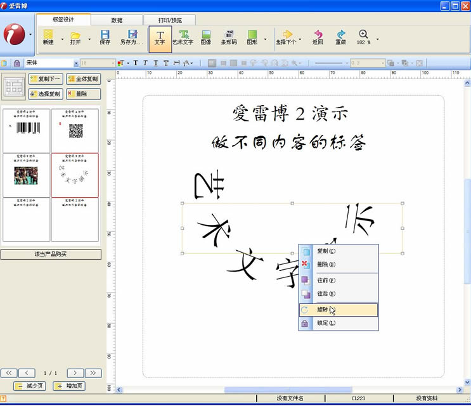Switch to the 数据 tab
The image size is (471, 406).
coord(117,20)
